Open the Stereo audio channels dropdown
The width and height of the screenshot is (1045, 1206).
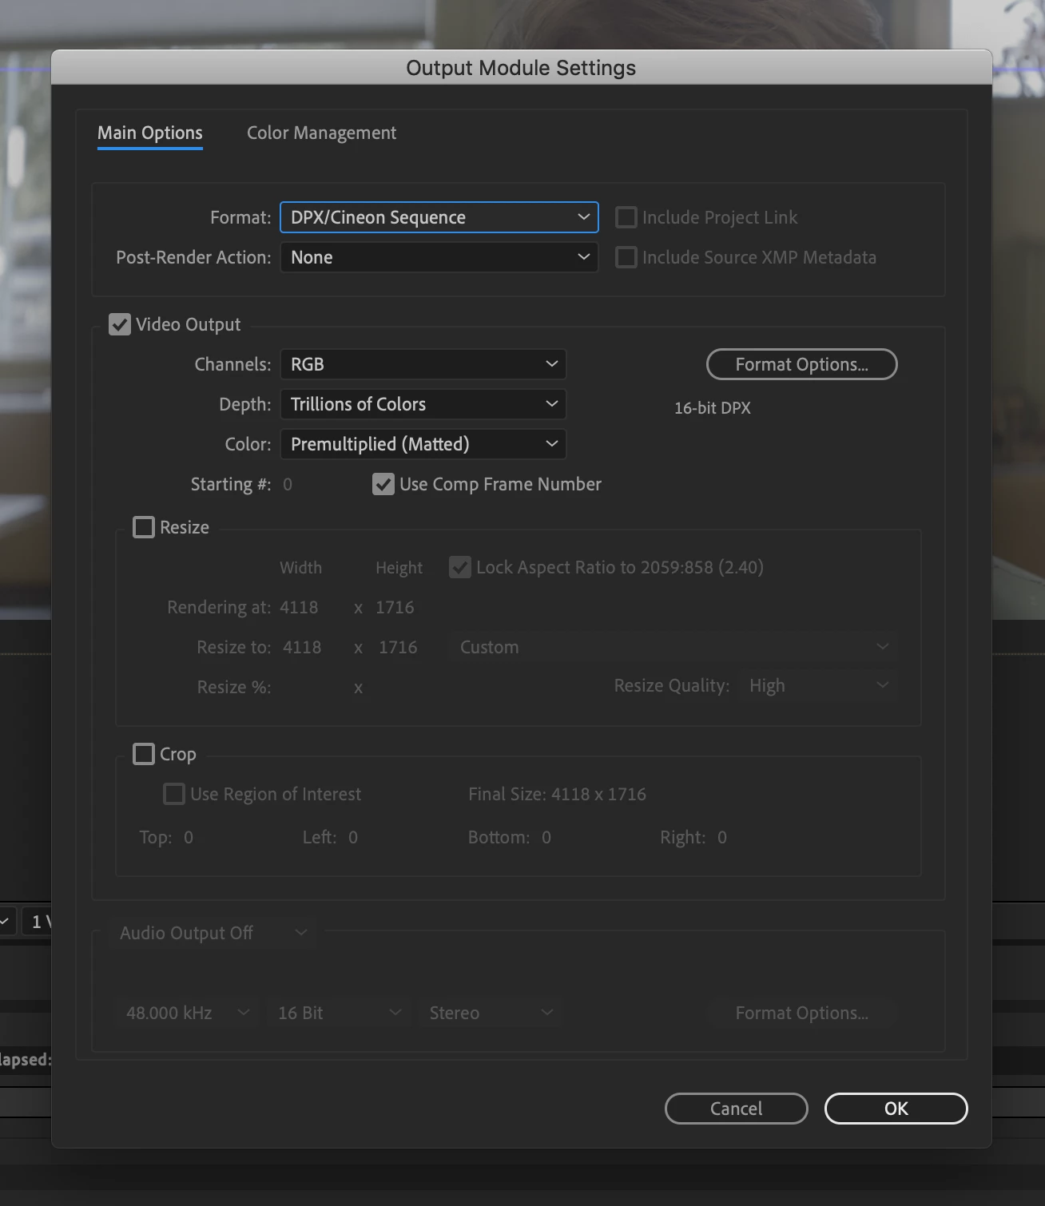[491, 1013]
